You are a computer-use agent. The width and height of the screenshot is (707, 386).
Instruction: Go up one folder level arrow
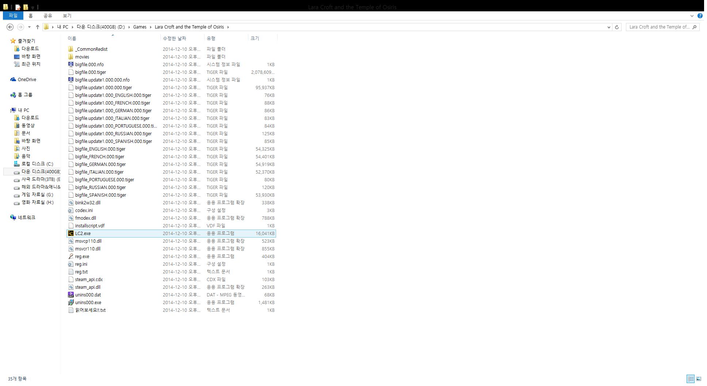click(37, 27)
